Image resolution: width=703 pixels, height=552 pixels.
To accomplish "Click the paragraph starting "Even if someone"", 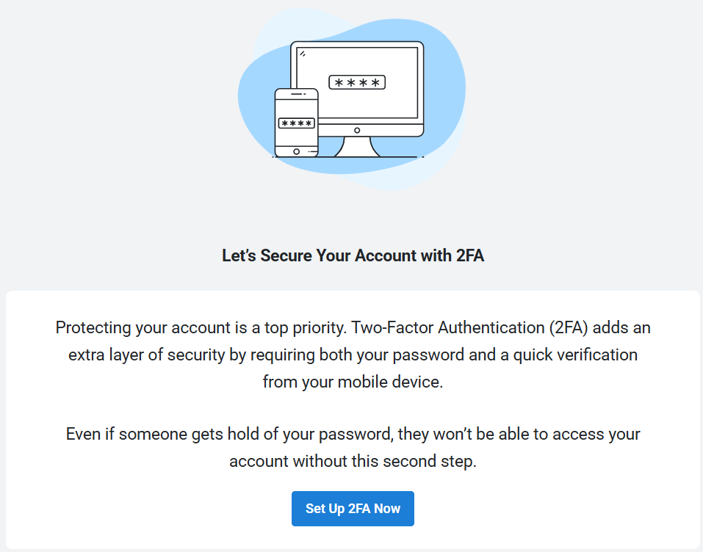I will 353,447.
